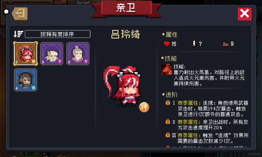Click the white dot at top-left corner

tap(6, 12)
